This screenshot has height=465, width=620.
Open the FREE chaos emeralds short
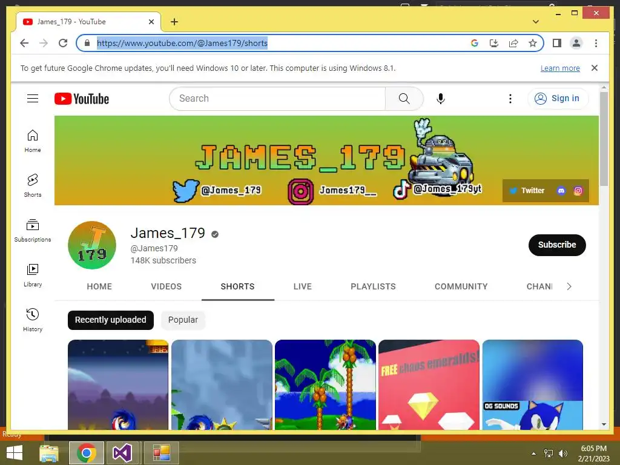[429, 384]
